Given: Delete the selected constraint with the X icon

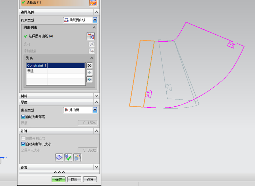Looking at the screenshot, I should (x=89, y=66).
